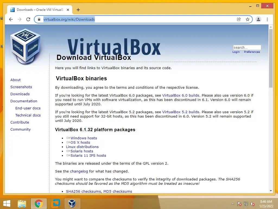The image size is (278, 209).
Task: Download the Solaris hosts package
Action: (82, 151)
